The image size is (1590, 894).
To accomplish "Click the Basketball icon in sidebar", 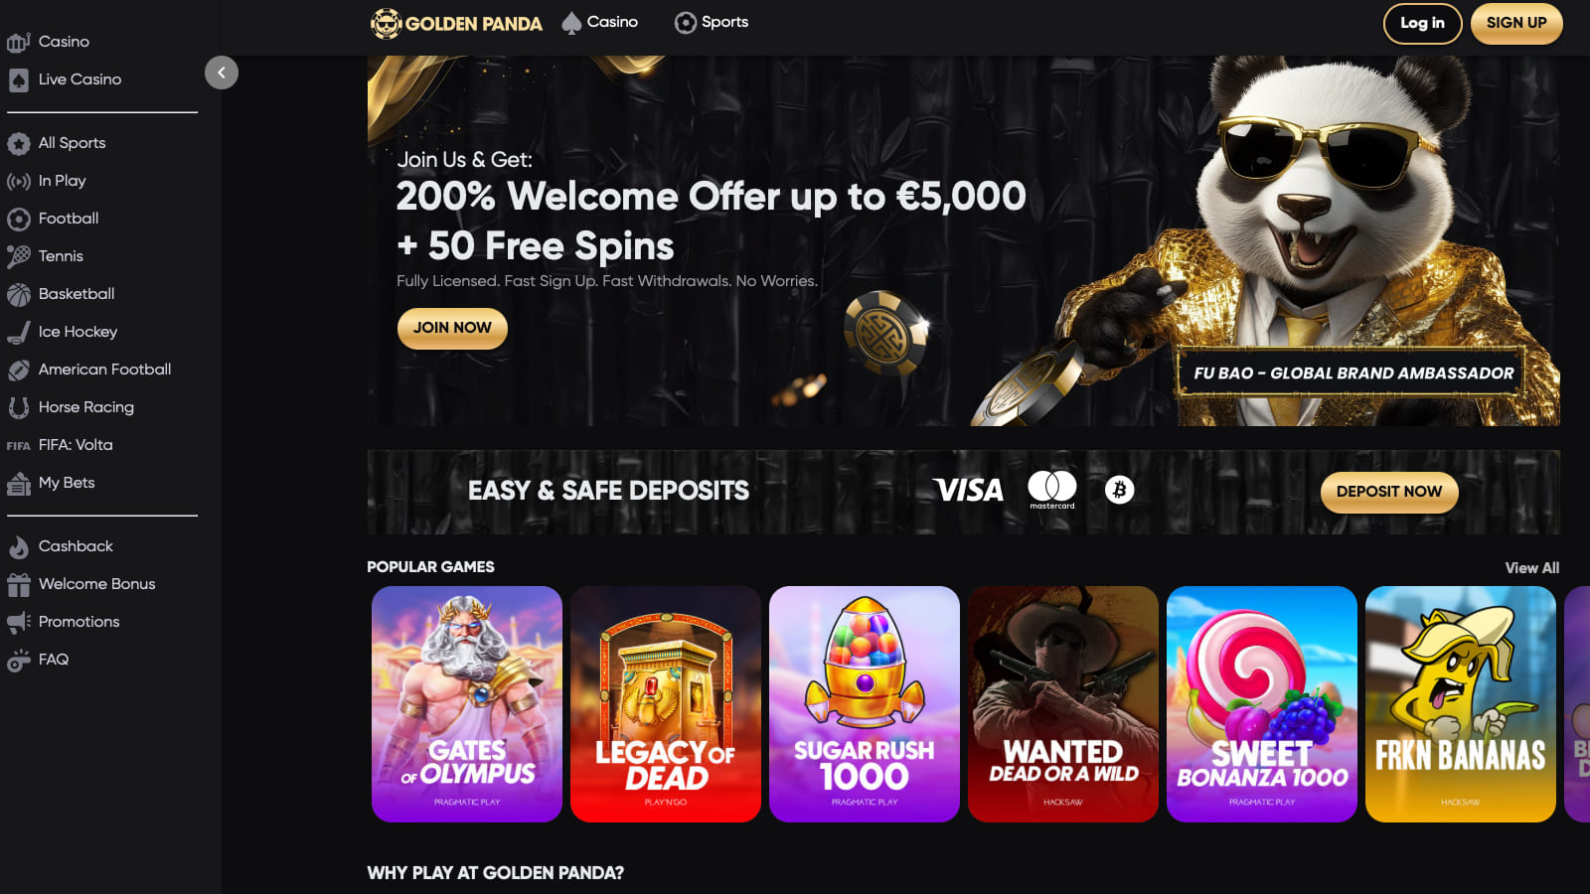I will tap(18, 294).
